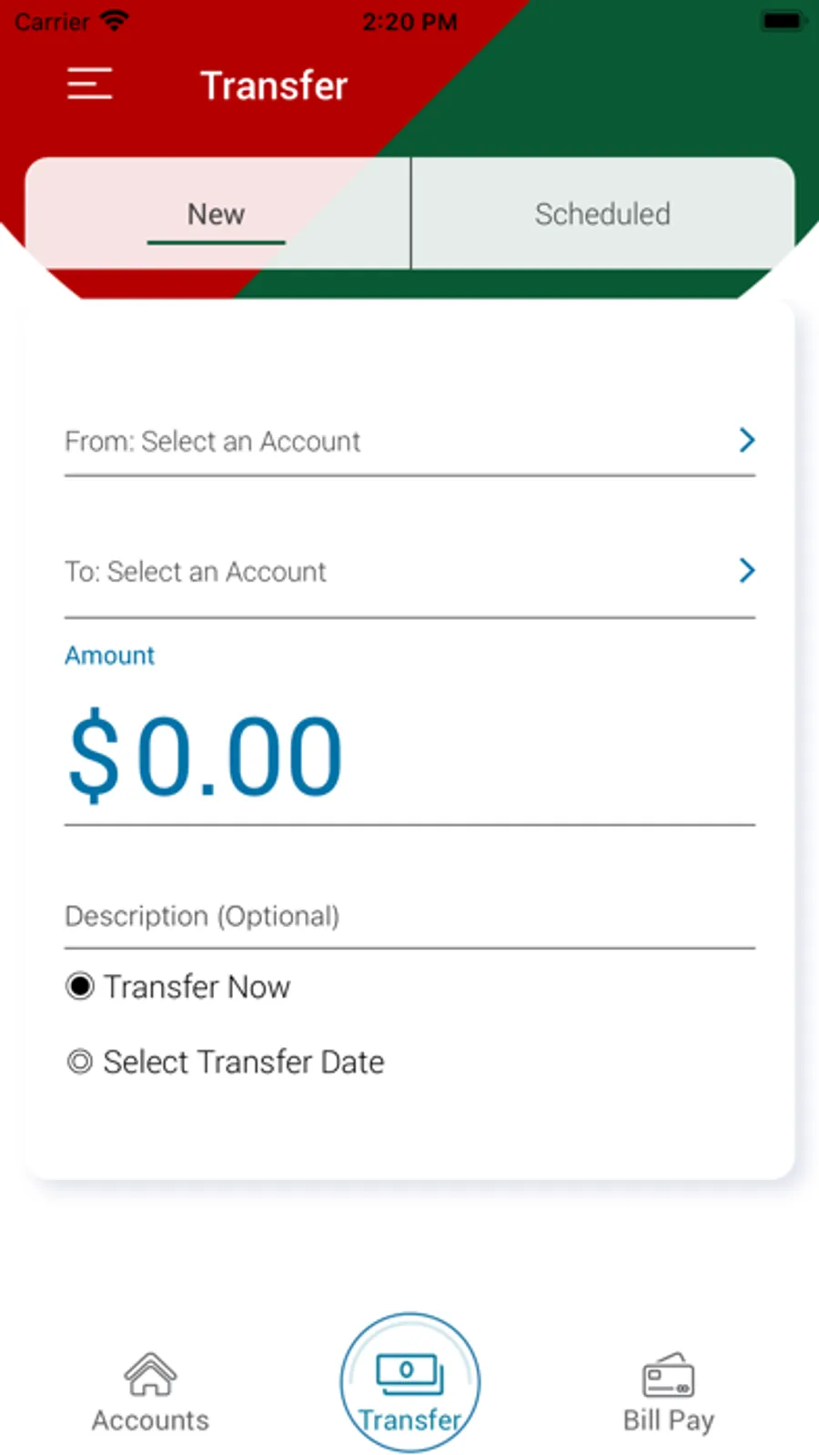Tap the Transfer page title
819x1455 pixels.
[x=274, y=86]
